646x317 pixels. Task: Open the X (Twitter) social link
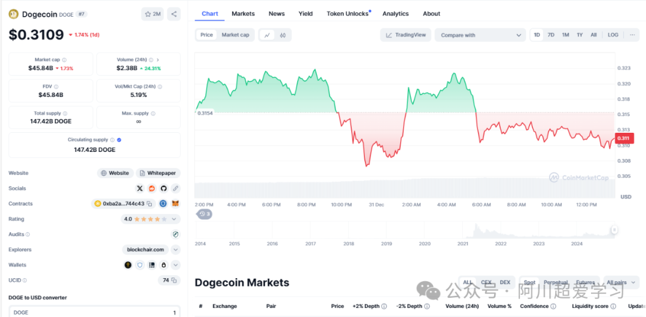click(140, 188)
